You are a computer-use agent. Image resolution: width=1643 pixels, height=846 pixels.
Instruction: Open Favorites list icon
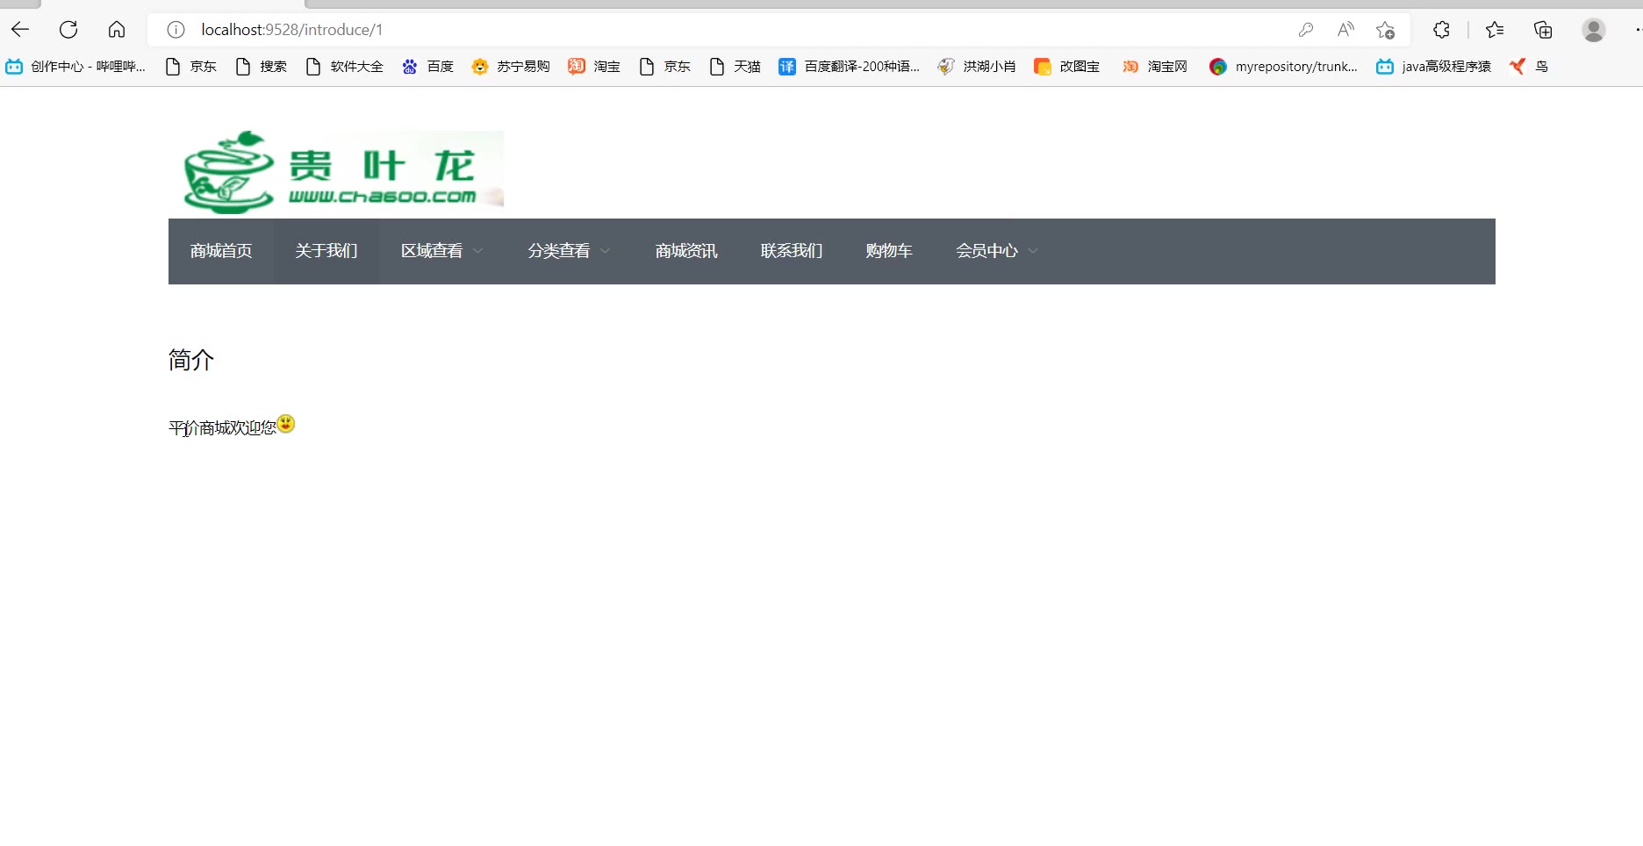coord(1495,30)
